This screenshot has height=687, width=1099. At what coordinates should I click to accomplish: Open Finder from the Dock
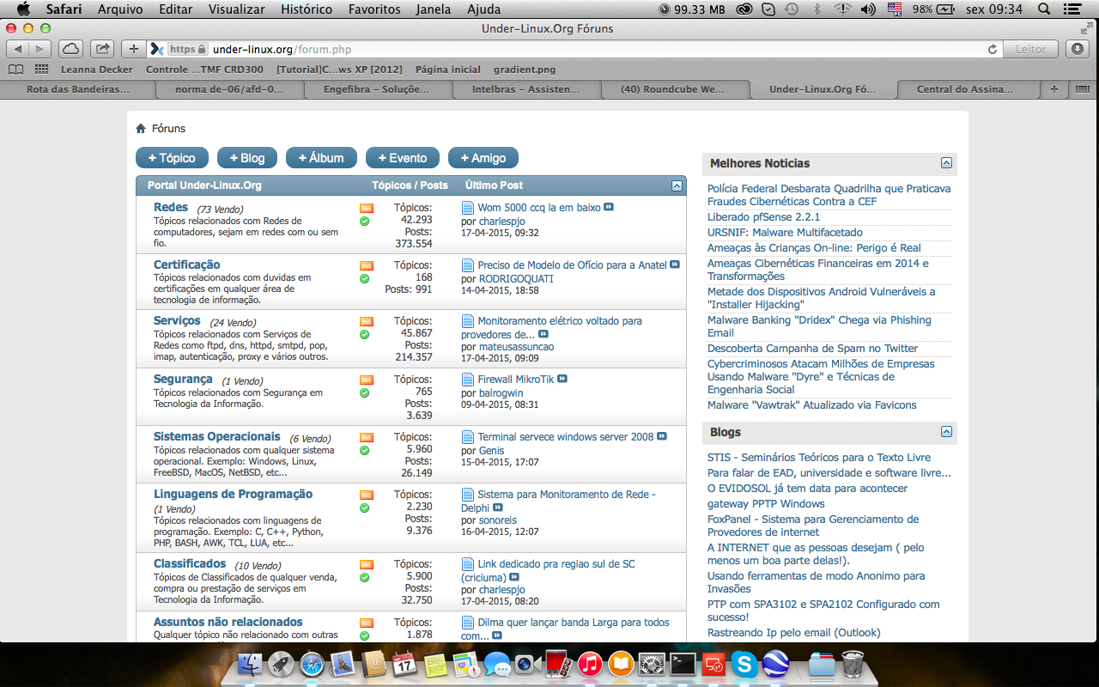[x=250, y=664]
